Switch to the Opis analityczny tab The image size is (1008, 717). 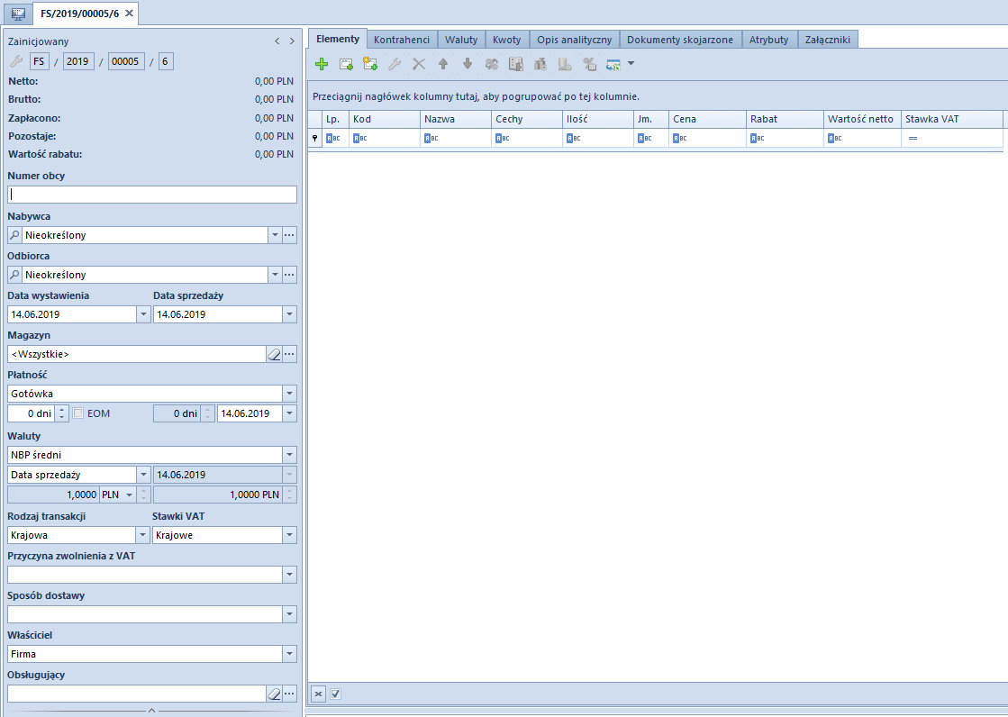pos(574,40)
